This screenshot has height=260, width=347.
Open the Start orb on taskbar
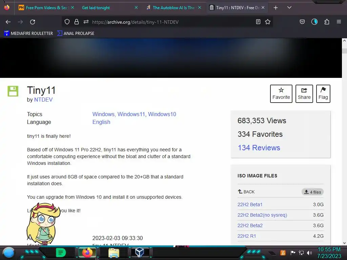pyautogui.click(x=9, y=253)
